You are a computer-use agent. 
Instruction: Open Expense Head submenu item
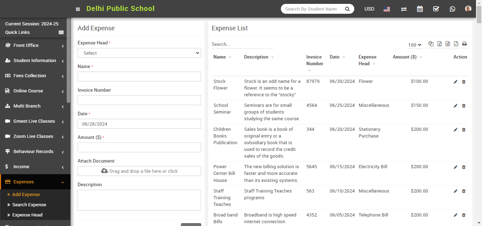tap(27, 215)
